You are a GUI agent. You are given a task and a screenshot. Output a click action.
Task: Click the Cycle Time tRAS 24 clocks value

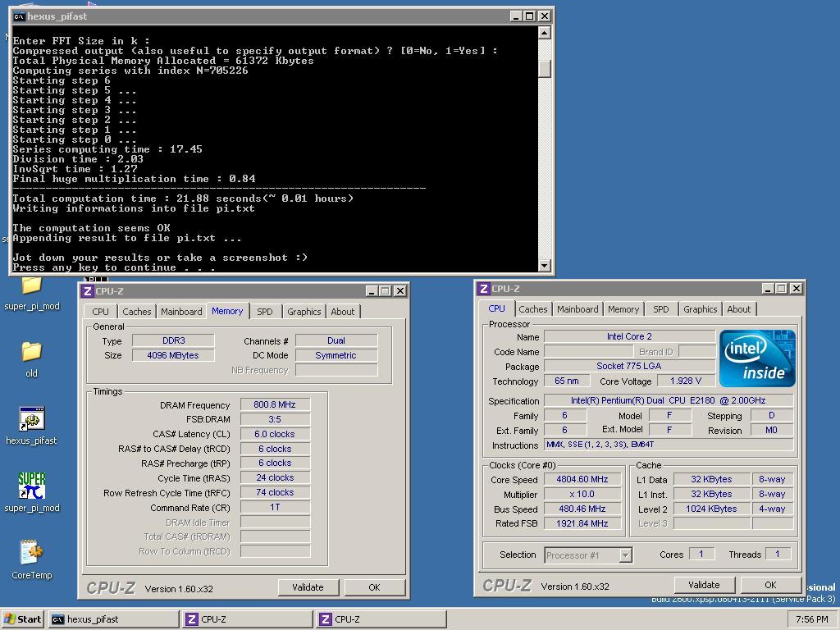[275, 477]
